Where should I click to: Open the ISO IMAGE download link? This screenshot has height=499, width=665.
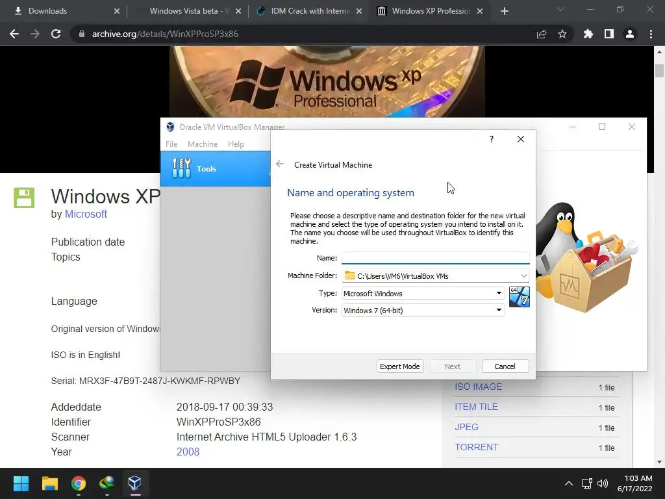(x=479, y=387)
